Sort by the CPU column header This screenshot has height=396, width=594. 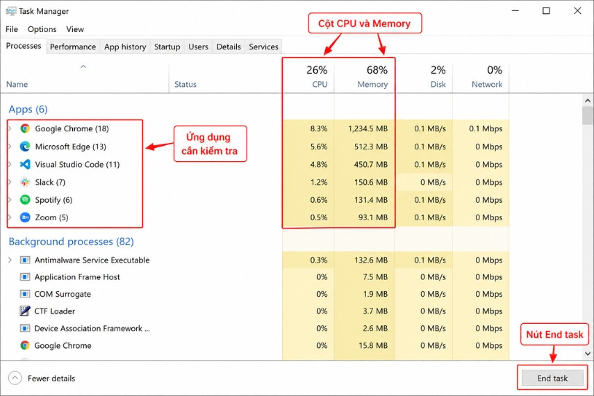click(x=308, y=76)
